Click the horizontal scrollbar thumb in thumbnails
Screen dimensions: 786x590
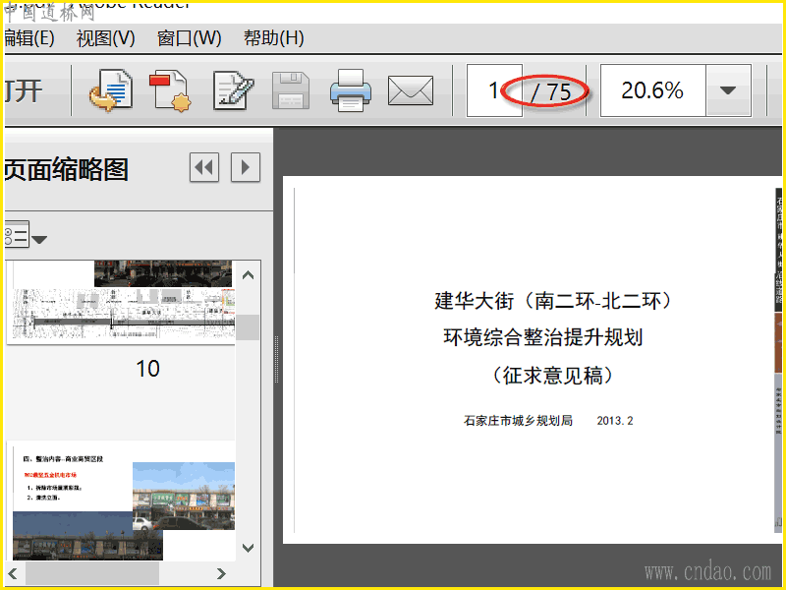(x=92, y=573)
